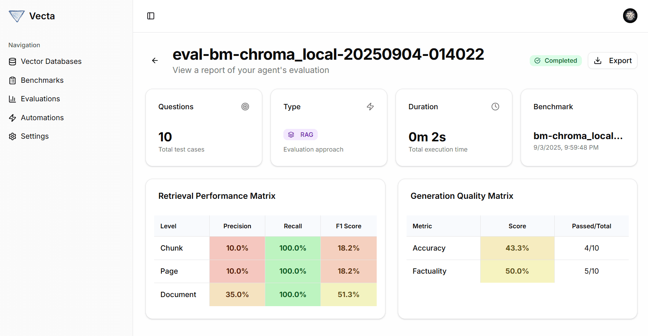Open Vector Databases in navigation
Image resolution: width=648 pixels, height=336 pixels.
point(51,61)
